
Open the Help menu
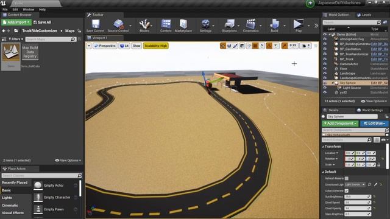pyautogui.click(x=42, y=10)
